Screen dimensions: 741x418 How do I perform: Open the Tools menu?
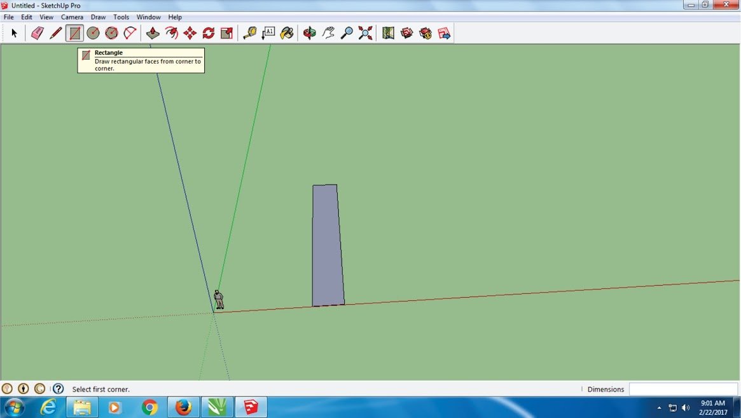pos(121,17)
